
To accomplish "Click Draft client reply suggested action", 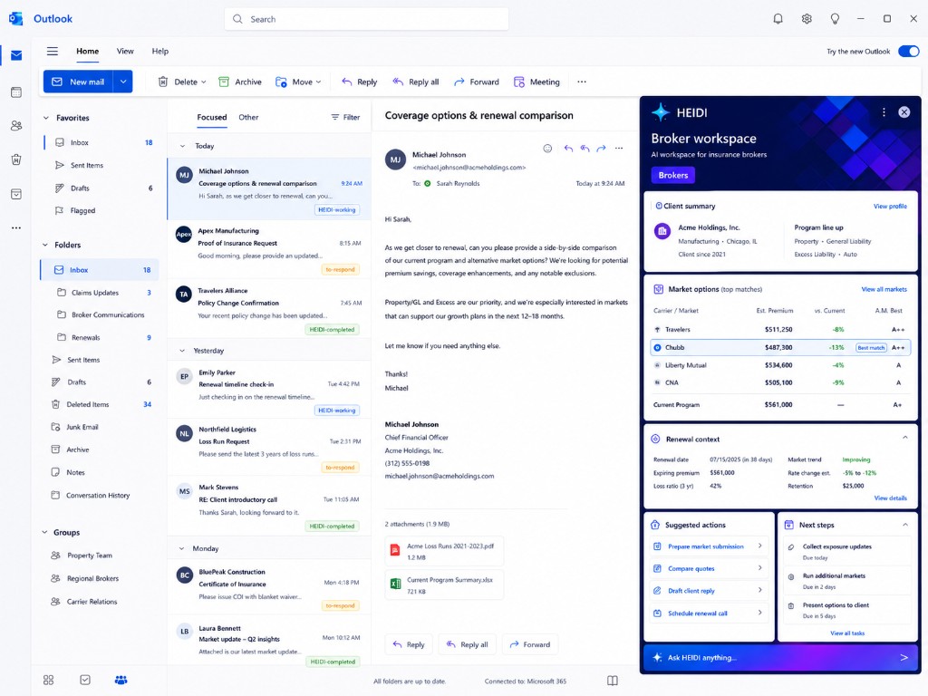I will (709, 591).
